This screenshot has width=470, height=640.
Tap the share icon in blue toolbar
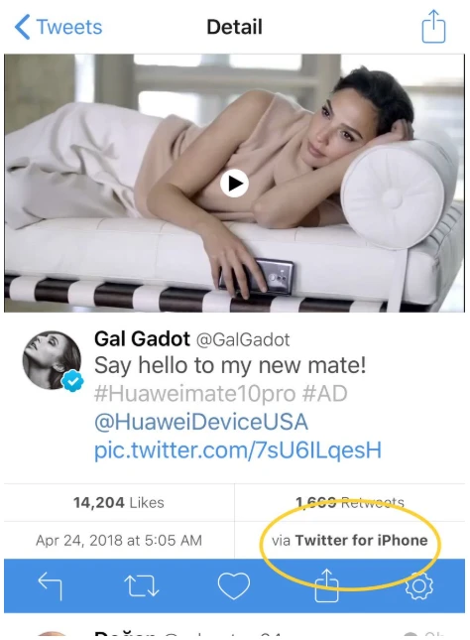click(326, 585)
